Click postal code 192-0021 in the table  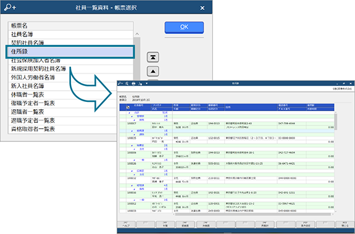[x=214, y=193]
